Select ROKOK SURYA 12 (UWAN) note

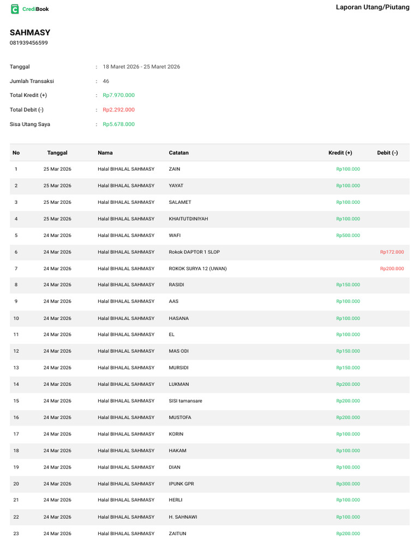[197, 269]
